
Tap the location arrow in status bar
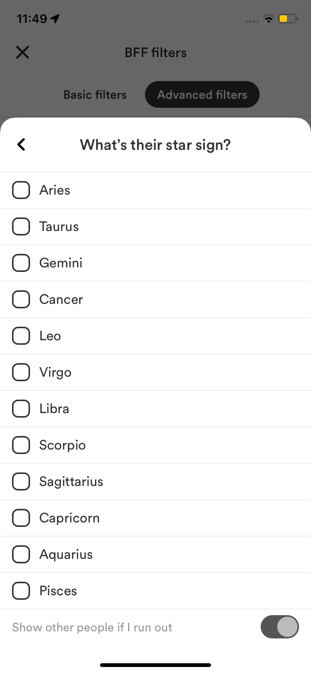tap(55, 18)
